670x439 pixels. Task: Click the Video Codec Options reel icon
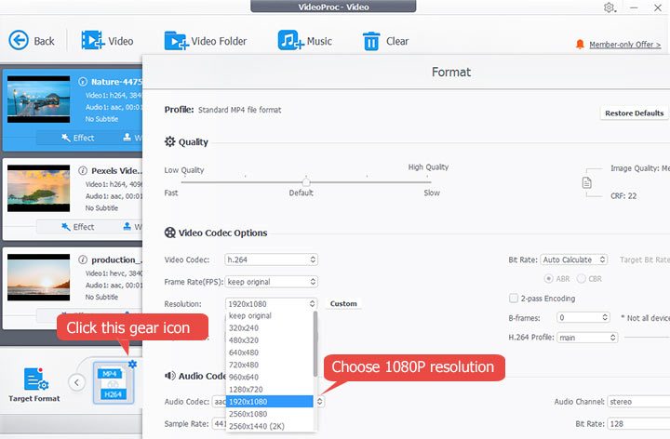click(x=170, y=233)
